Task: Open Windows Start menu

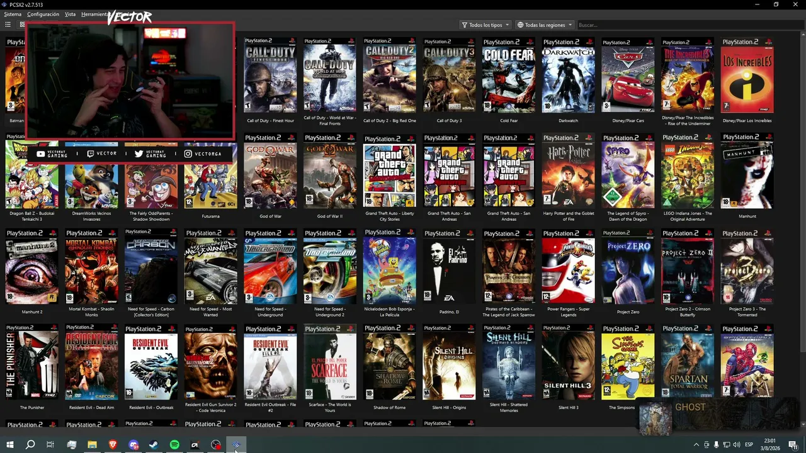Action: click(9, 445)
